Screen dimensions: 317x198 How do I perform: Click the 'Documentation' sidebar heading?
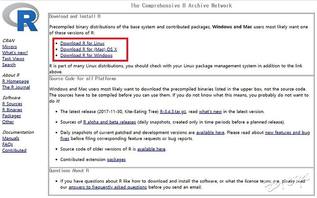pyautogui.click(x=18, y=132)
